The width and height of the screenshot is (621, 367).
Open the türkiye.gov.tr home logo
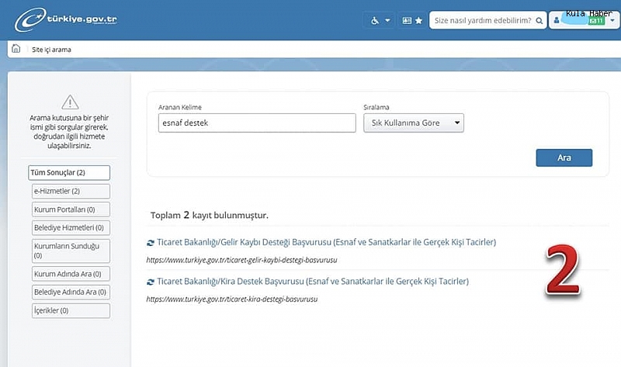coord(66,19)
